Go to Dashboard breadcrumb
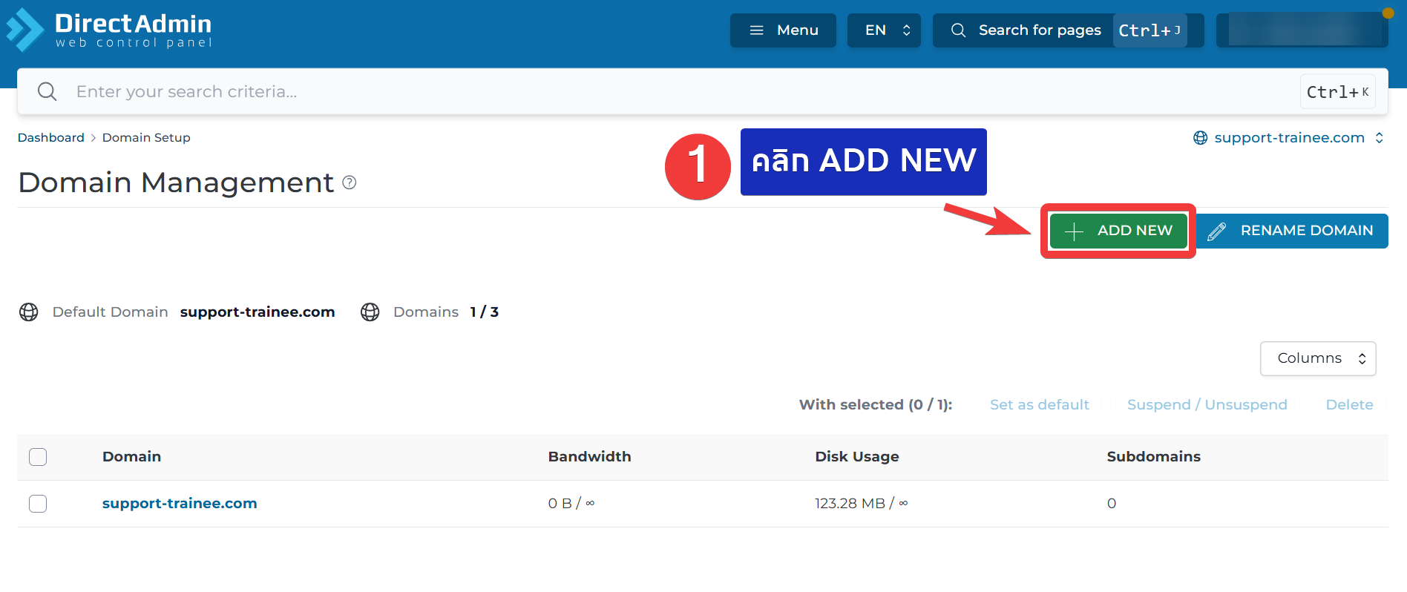 click(50, 138)
